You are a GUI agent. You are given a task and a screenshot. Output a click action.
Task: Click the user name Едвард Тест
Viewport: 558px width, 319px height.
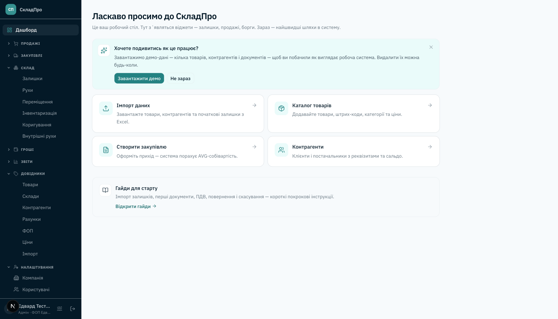(x=34, y=306)
